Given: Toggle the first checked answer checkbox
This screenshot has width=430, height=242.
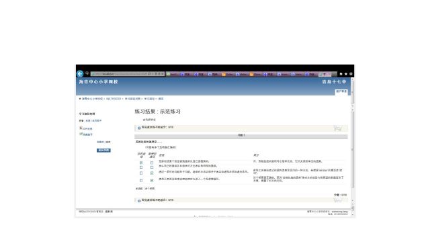Looking at the screenshot, I should pos(141,163).
